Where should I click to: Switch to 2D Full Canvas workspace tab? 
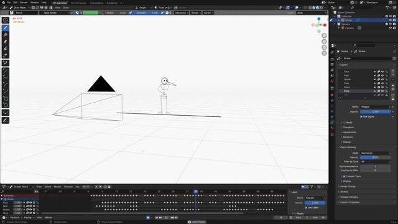[x=78, y=3]
